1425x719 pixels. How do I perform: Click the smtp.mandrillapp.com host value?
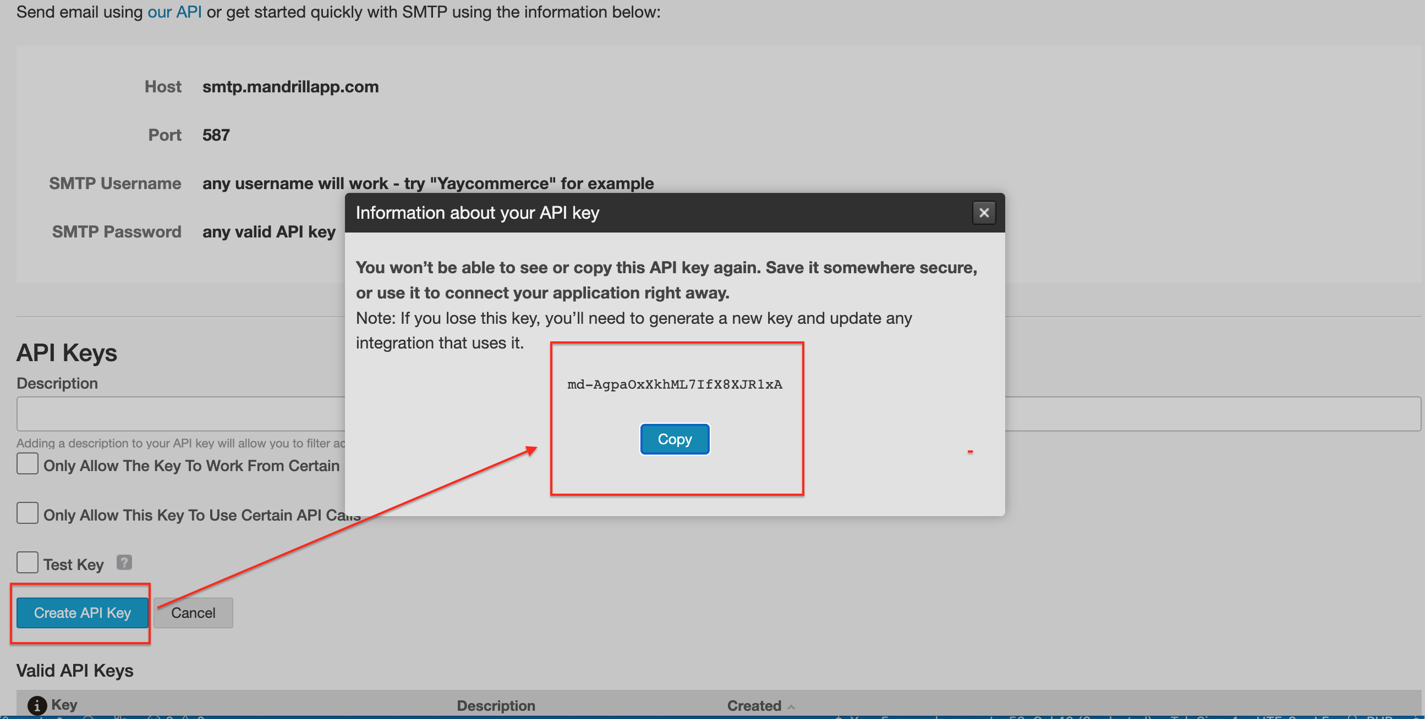[290, 87]
